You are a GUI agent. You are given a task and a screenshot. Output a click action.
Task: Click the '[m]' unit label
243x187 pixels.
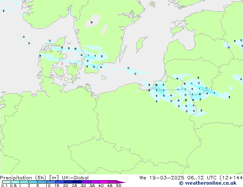pos(54,178)
